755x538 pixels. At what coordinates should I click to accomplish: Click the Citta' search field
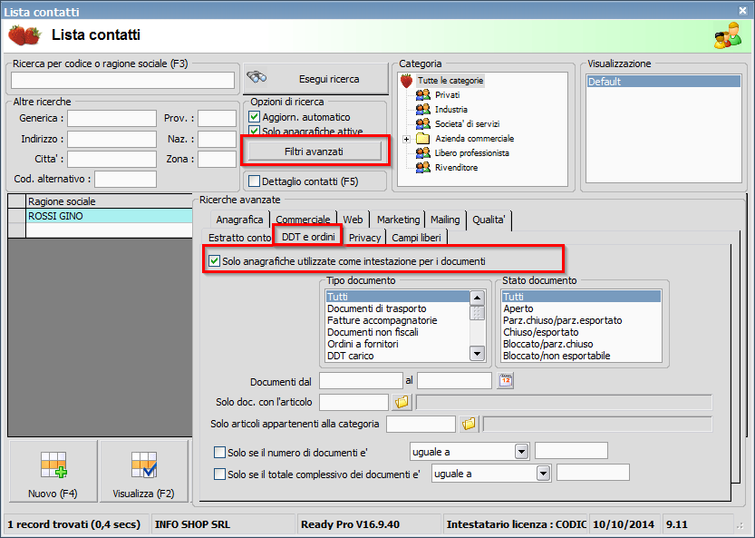coord(111,159)
